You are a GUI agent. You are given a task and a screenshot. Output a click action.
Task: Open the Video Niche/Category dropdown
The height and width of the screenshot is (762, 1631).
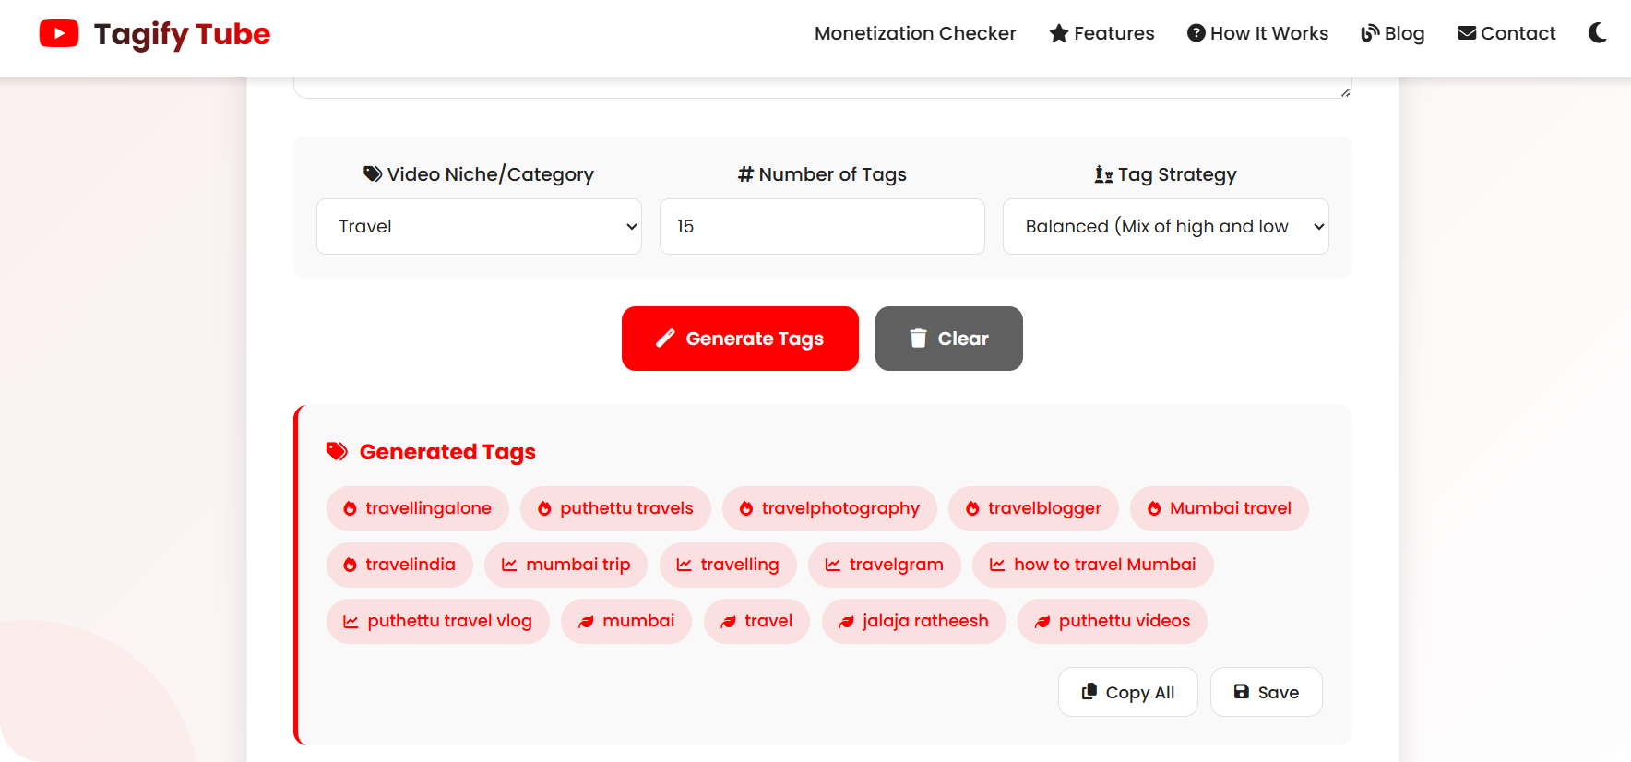tap(479, 227)
